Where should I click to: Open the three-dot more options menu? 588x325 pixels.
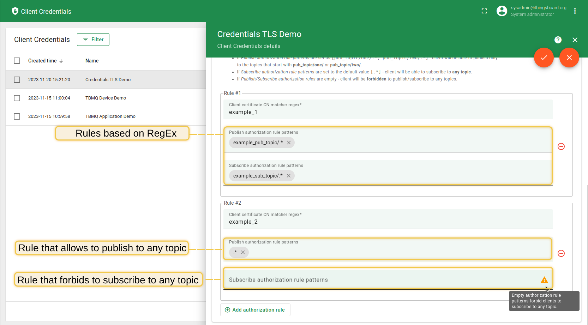575,11
